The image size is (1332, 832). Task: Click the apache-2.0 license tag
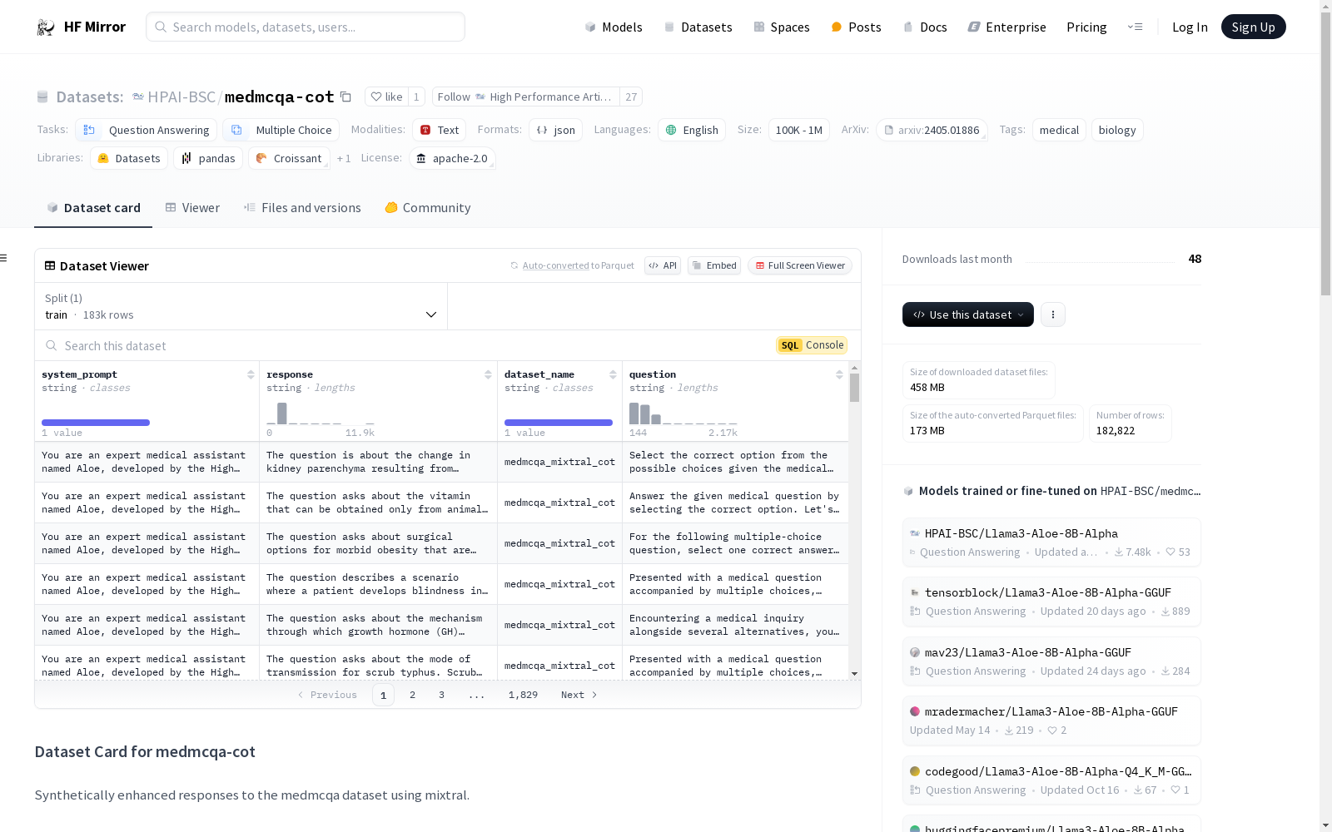click(x=452, y=158)
